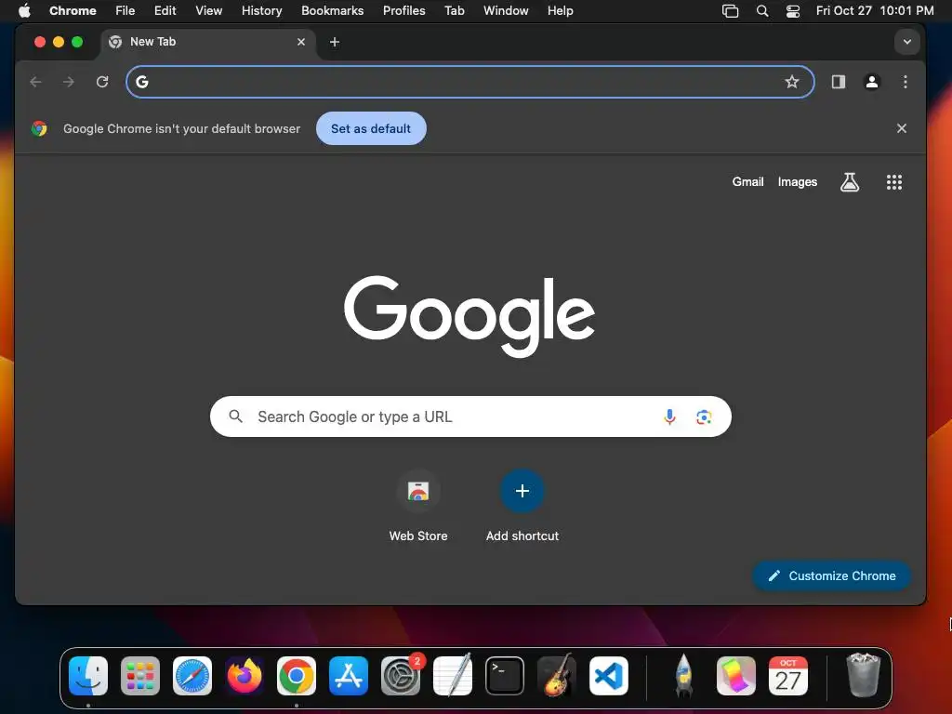
Task: Open Chrome's three-dot menu
Action: [x=906, y=82]
